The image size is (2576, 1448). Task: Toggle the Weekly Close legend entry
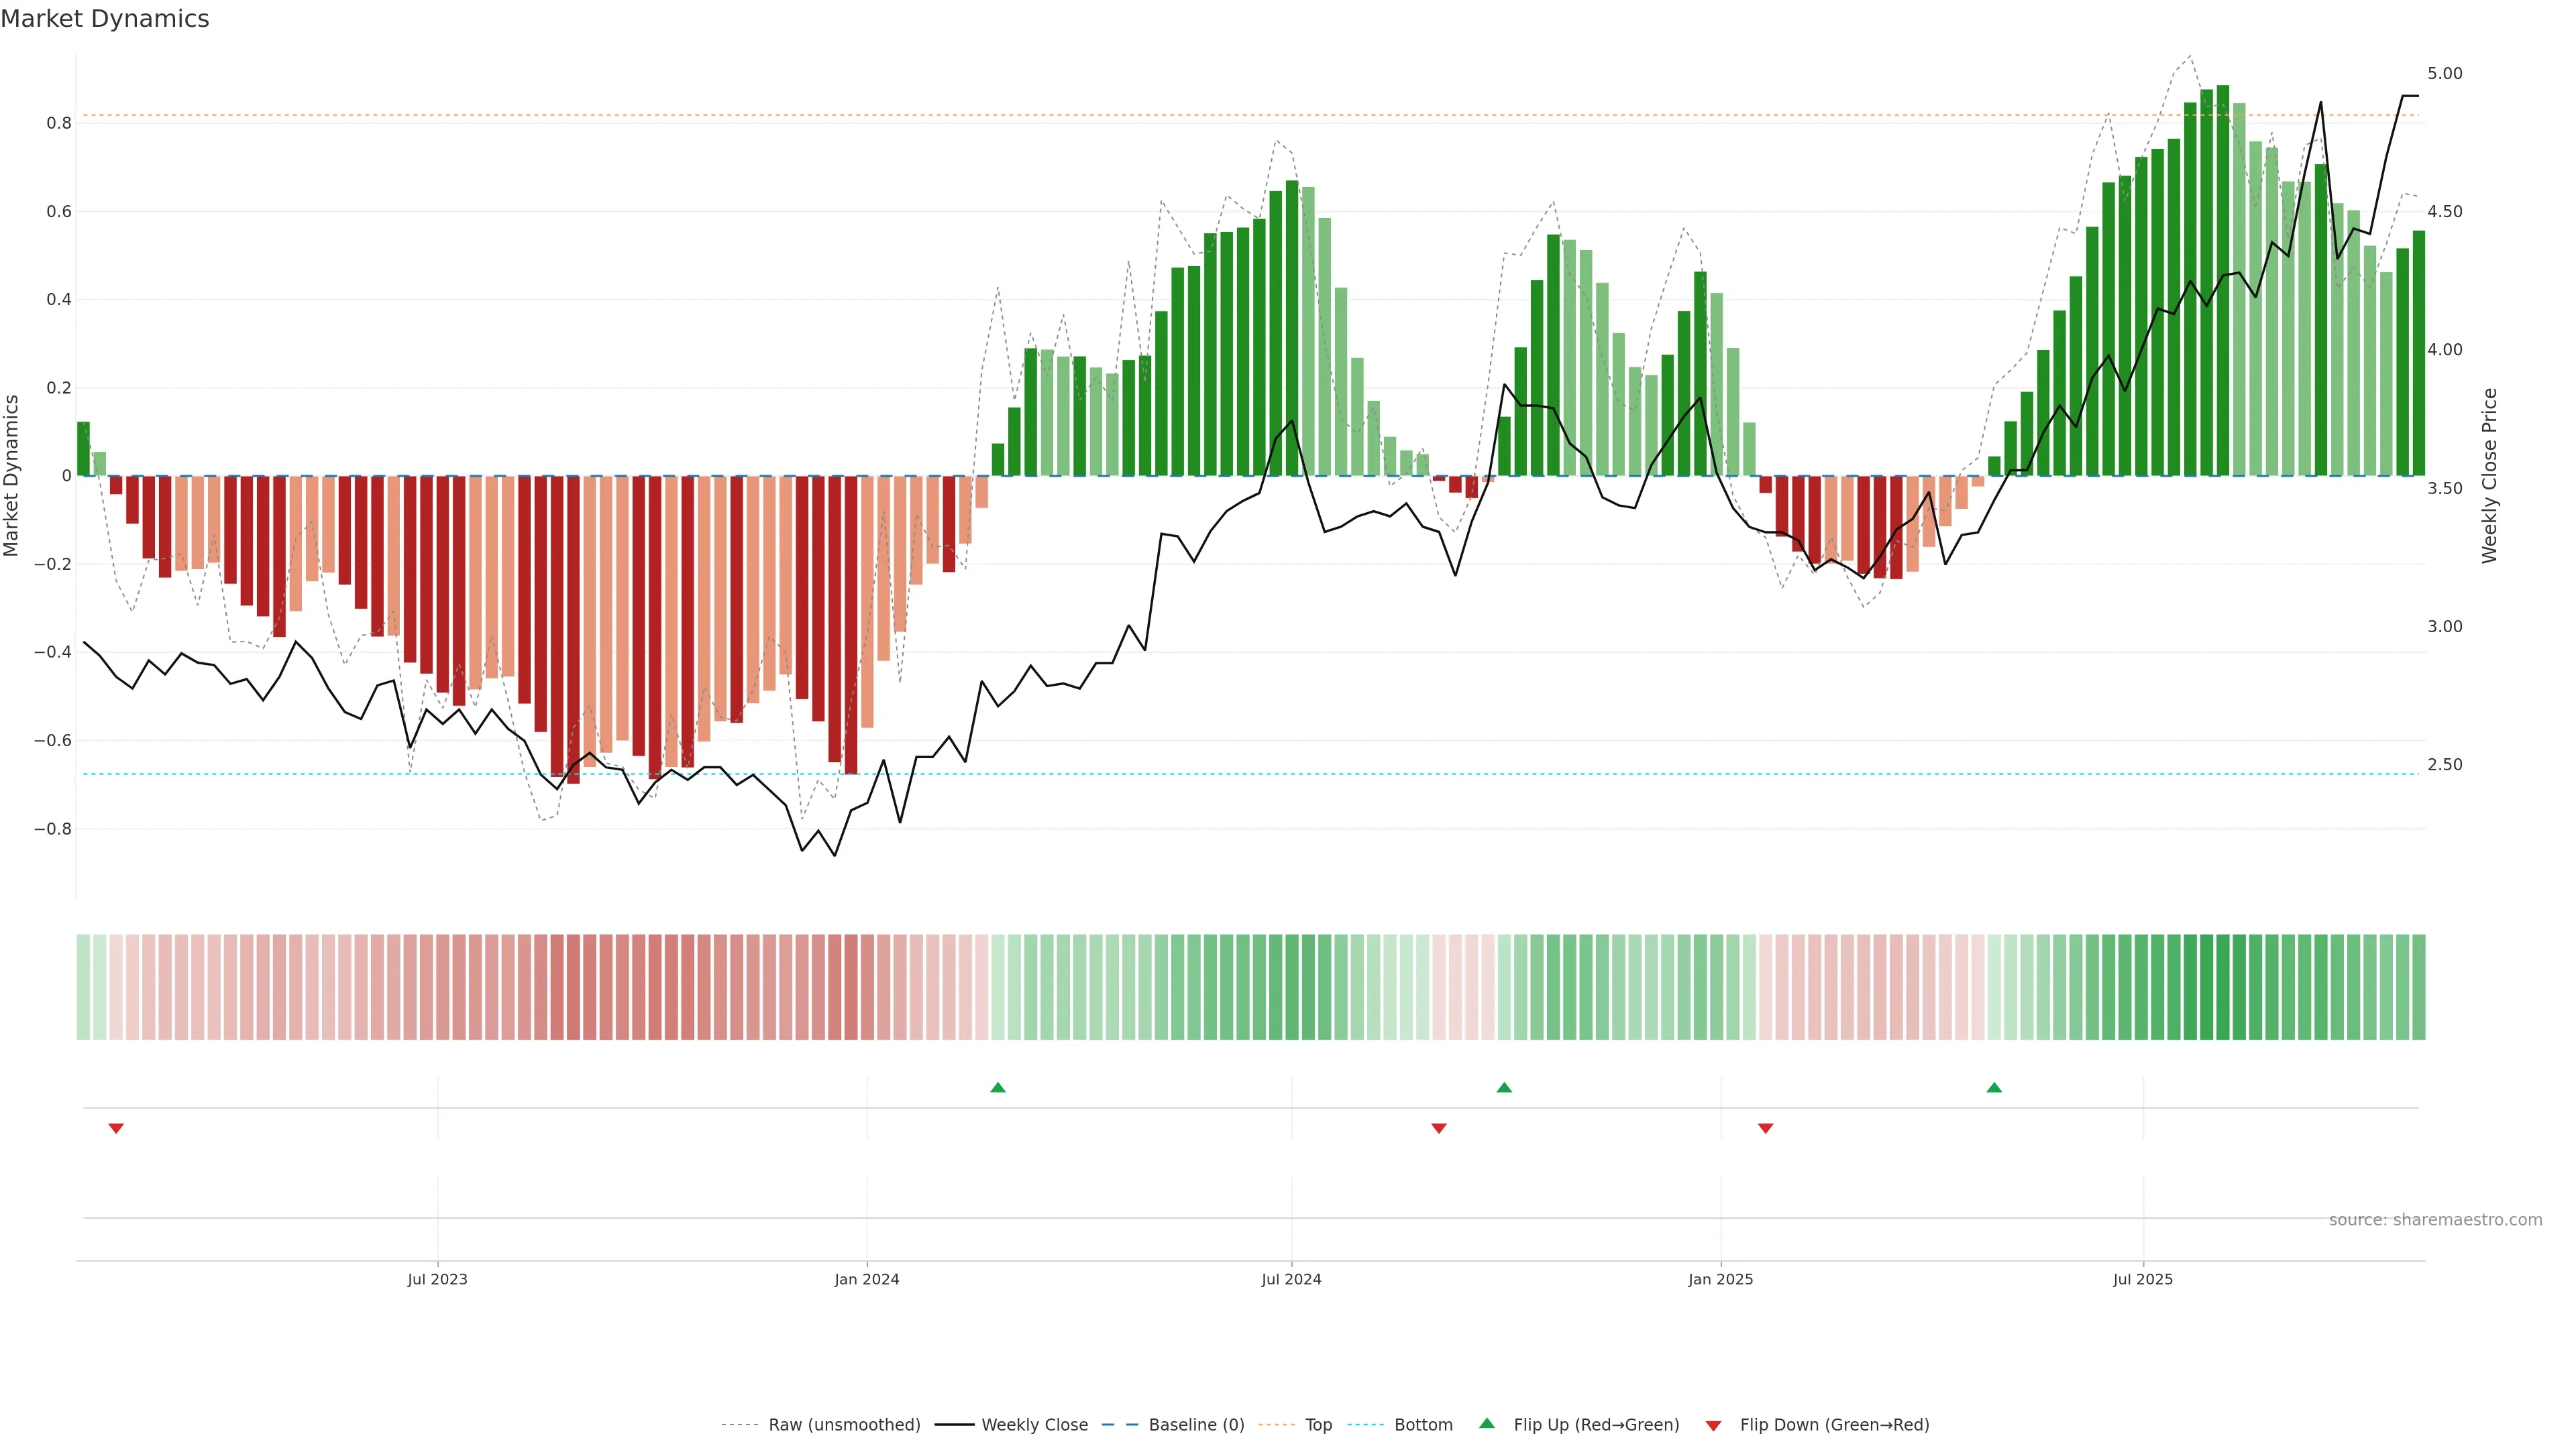(x=1034, y=1425)
